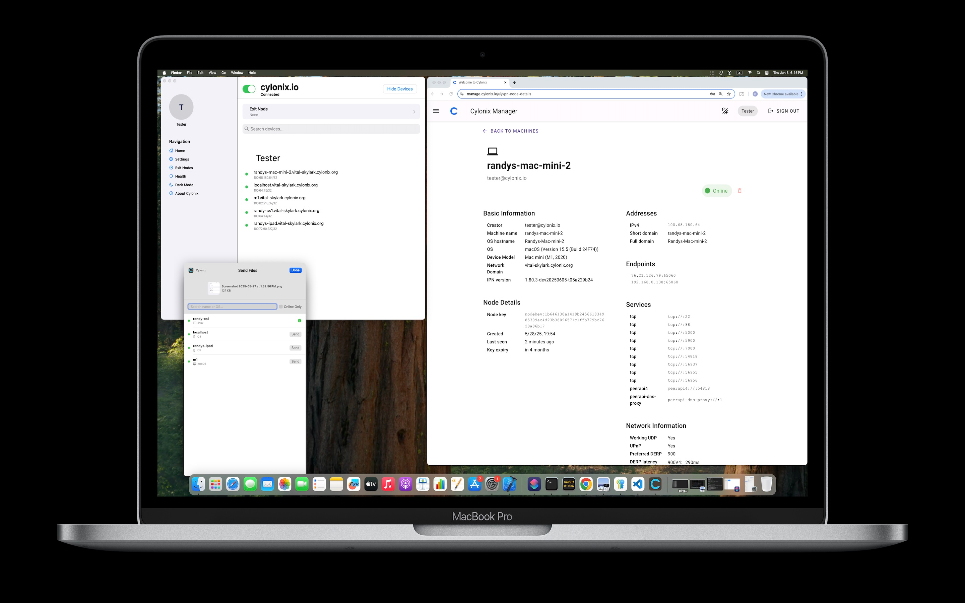Image resolution: width=965 pixels, height=603 pixels.
Task: Open the Wi-Fi status menu
Action: 750,73
